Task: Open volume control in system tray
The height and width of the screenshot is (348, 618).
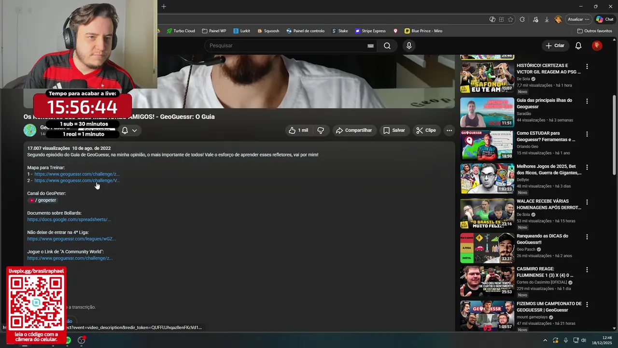Action: pyautogui.click(x=583, y=340)
